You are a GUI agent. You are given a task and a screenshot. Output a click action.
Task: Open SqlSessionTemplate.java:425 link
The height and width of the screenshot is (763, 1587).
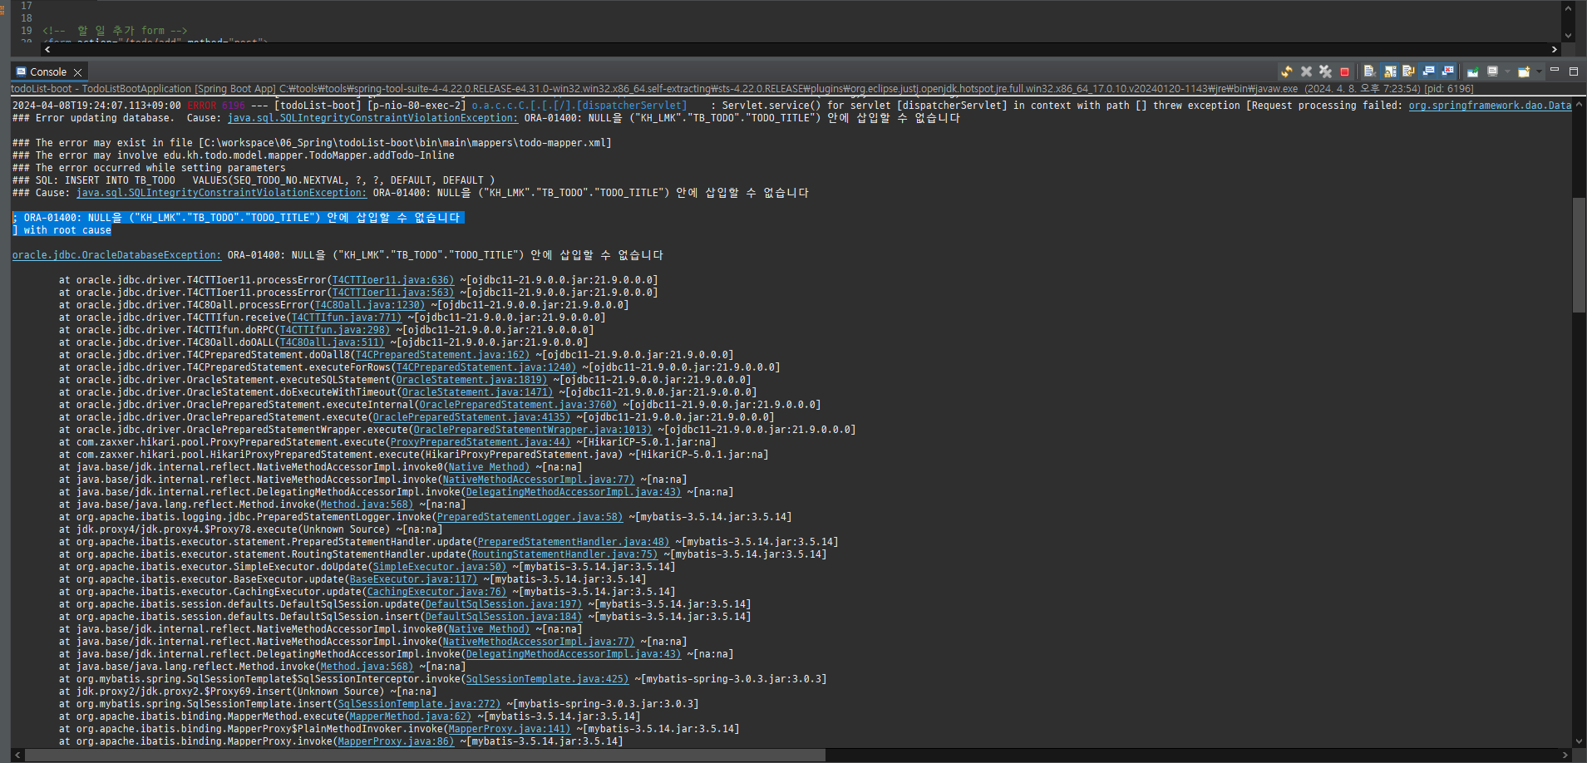pyautogui.click(x=547, y=679)
